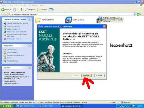Select the ACTUALIZACION folder icon
The image size is (144, 108).
tap(38, 20)
